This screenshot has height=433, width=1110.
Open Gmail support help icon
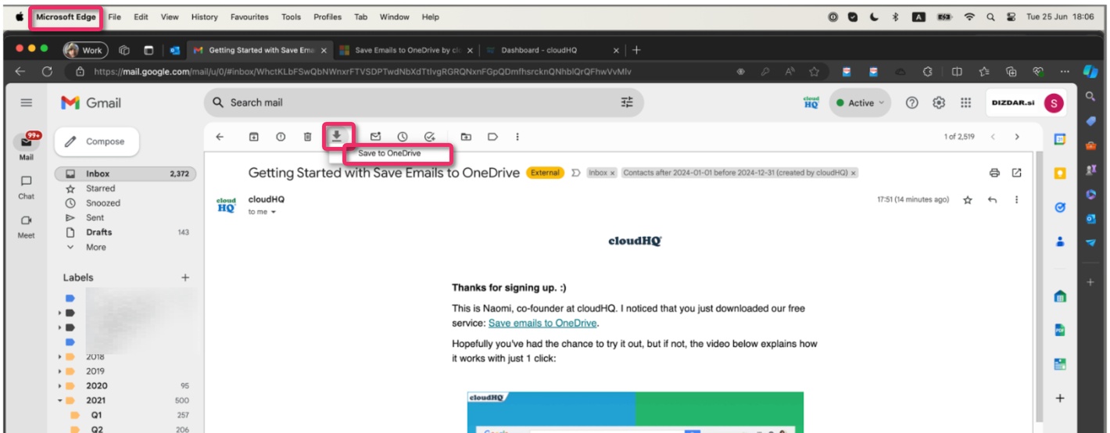tap(911, 102)
